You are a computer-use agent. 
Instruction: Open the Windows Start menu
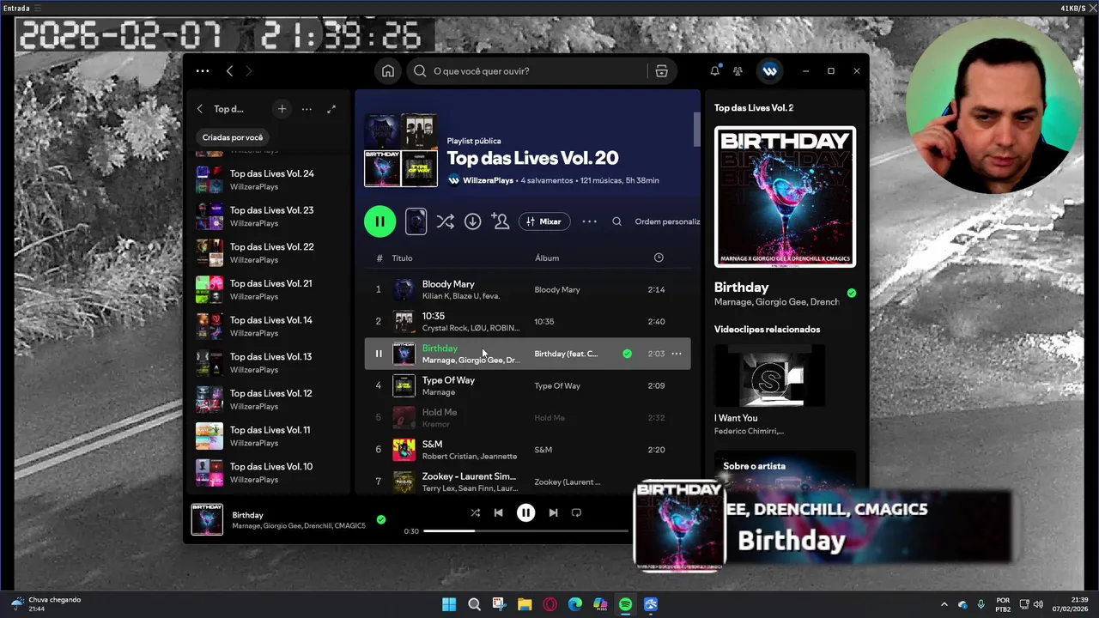coord(449,604)
